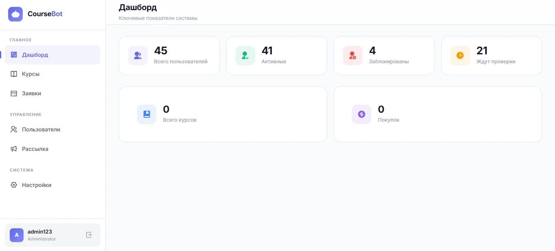The image size is (555, 251).
Task: Go to the Курсы section
Action: [52, 74]
